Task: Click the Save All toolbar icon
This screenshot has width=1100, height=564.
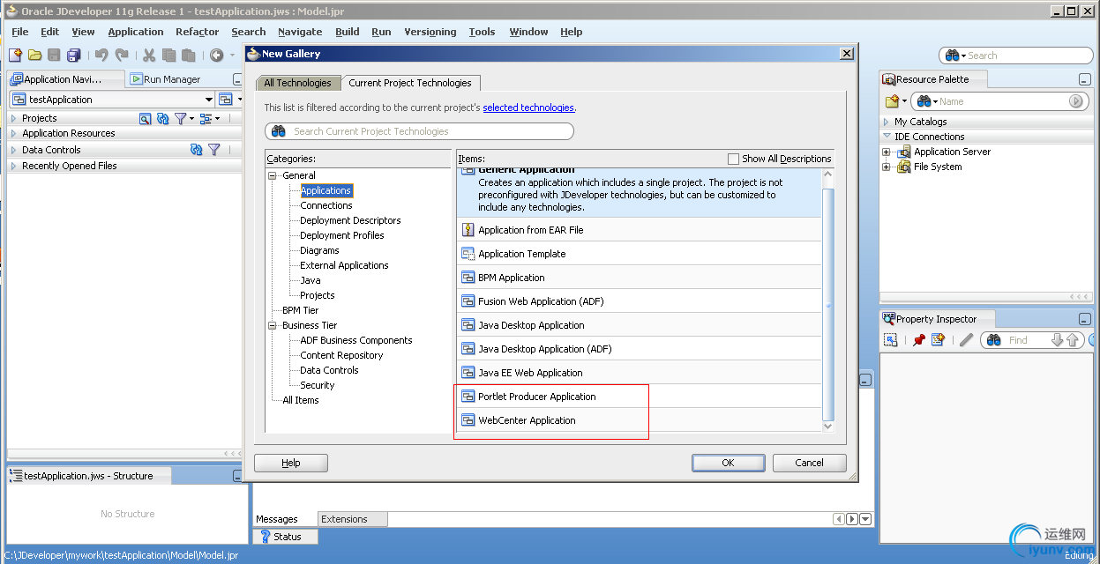Action: (74, 56)
